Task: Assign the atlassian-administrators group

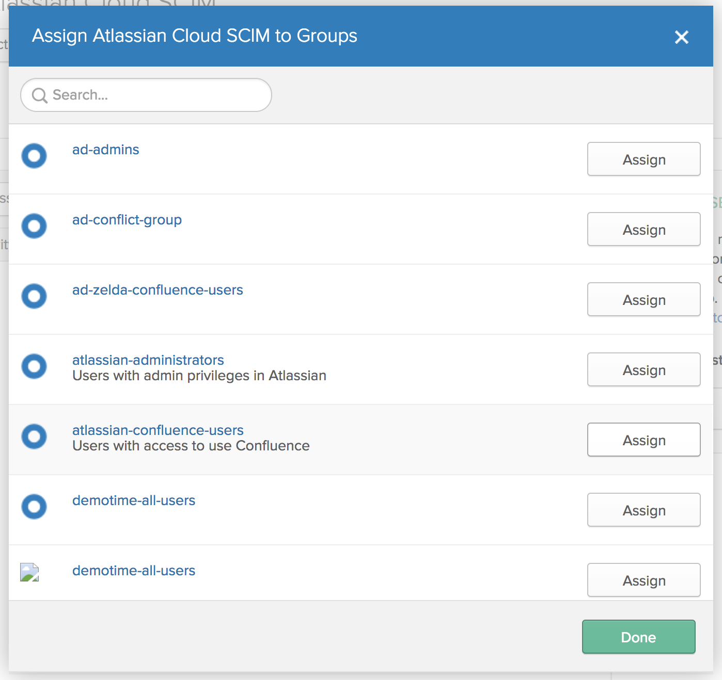Action: [644, 369]
